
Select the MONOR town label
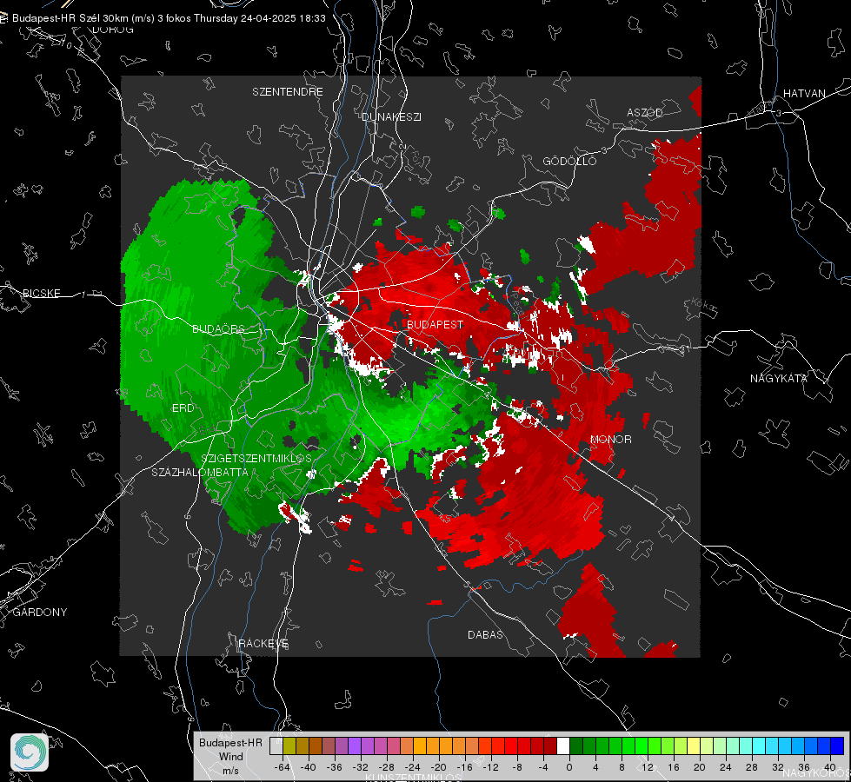(x=610, y=439)
